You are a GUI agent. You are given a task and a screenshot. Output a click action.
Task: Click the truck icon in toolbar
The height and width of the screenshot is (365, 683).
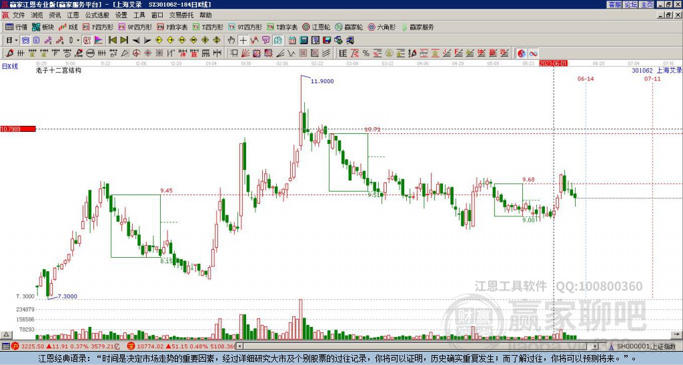coord(350,41)
